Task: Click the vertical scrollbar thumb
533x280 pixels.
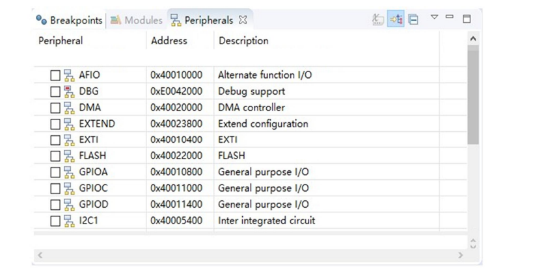Action: pos(473,95)
